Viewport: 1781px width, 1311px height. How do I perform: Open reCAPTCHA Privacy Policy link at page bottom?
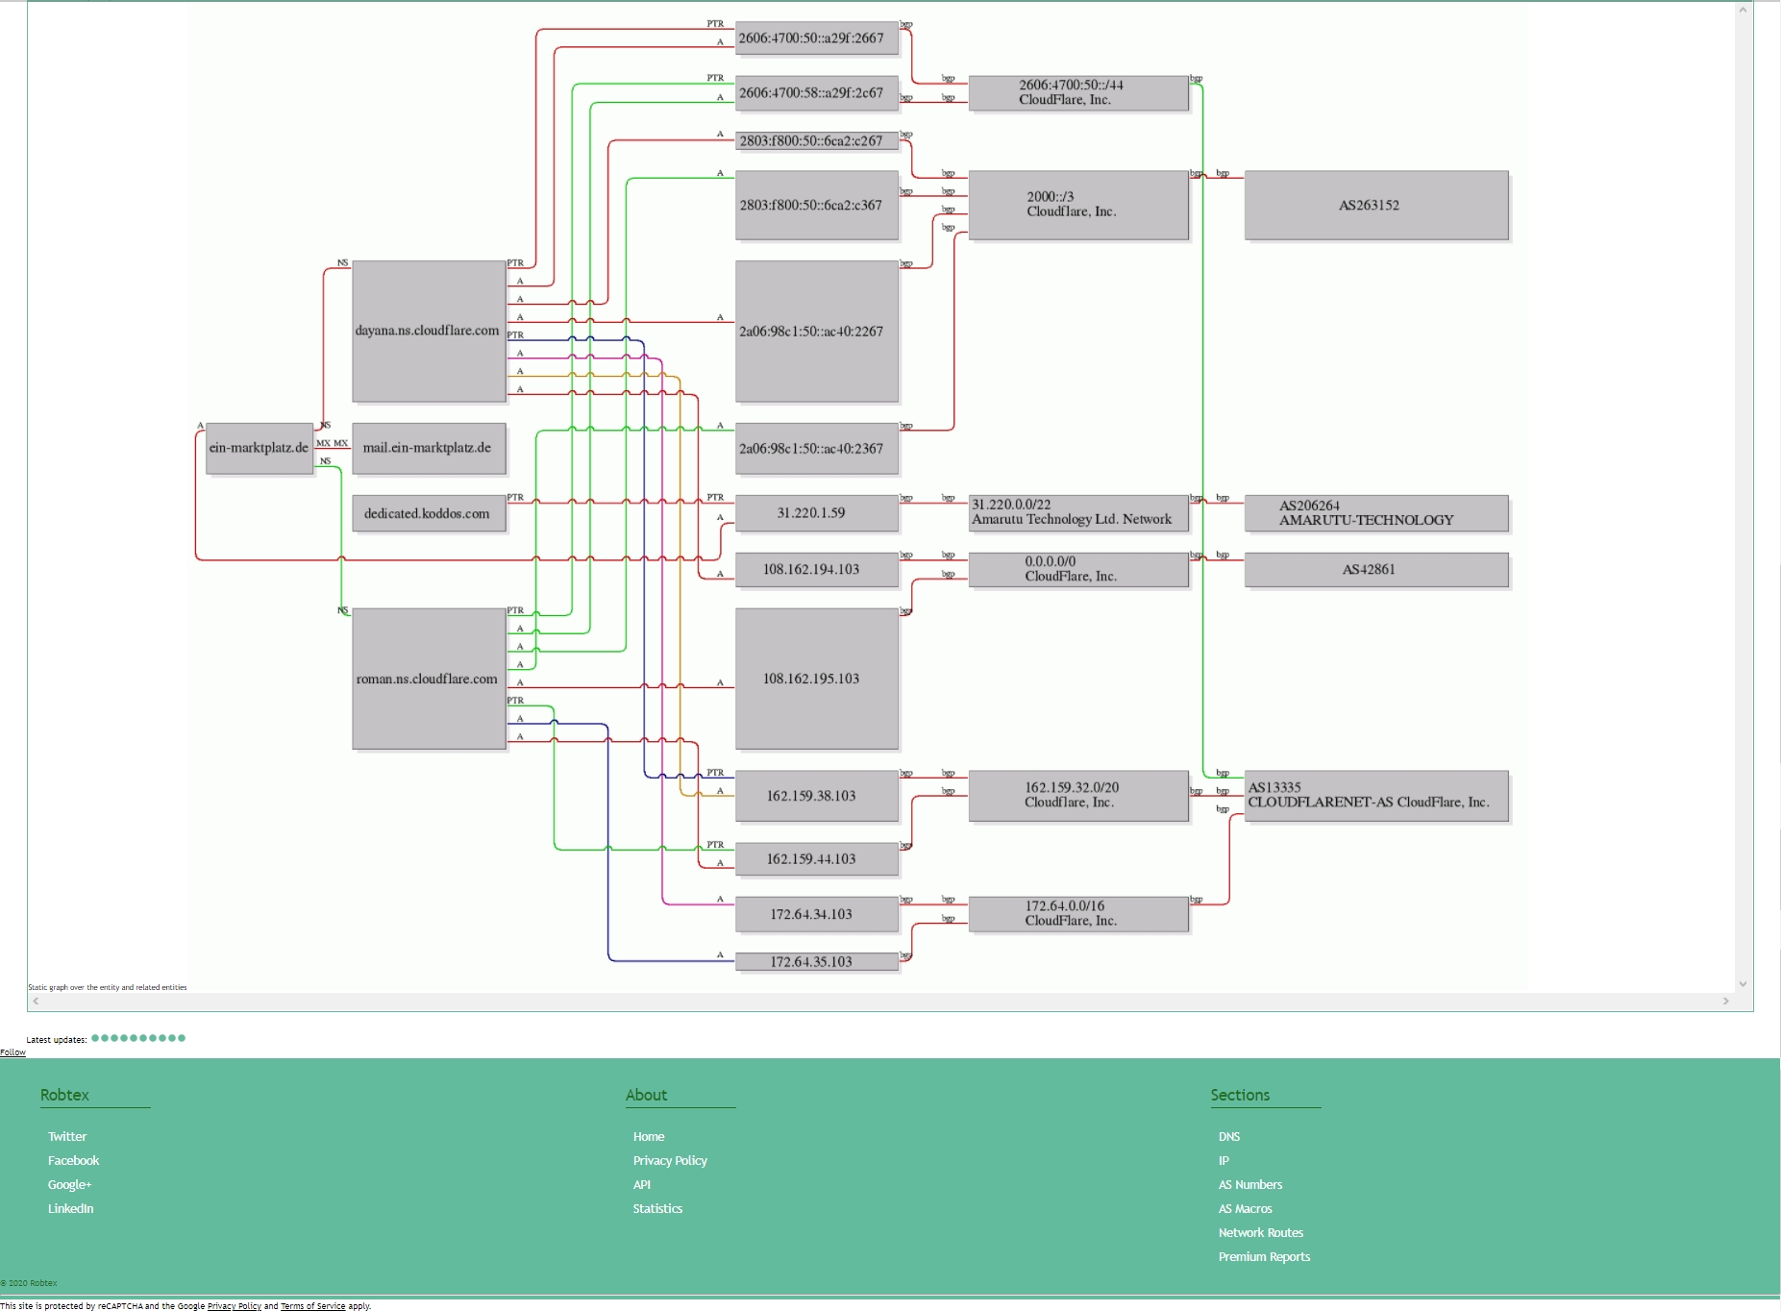(235, 1306)
